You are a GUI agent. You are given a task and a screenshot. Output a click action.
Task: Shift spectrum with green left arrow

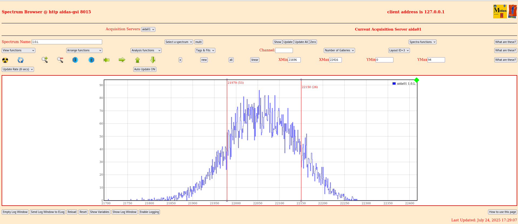[x=106, y=60]
